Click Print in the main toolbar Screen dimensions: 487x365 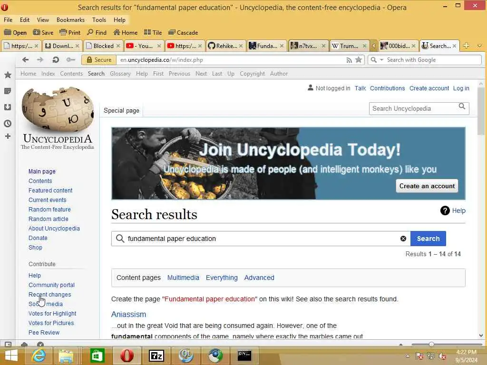[x=70, y=33]
